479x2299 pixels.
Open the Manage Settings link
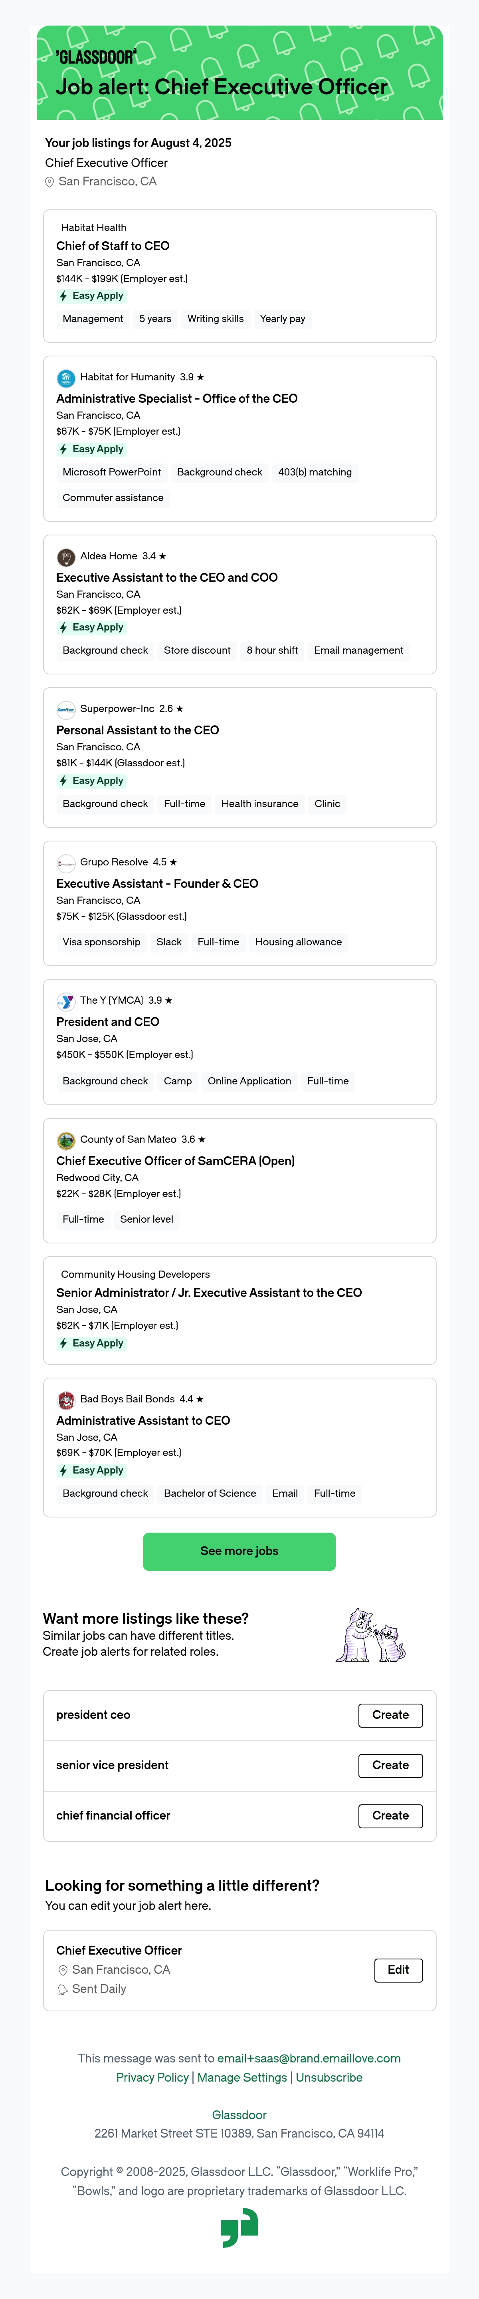tap(242, 2078)
